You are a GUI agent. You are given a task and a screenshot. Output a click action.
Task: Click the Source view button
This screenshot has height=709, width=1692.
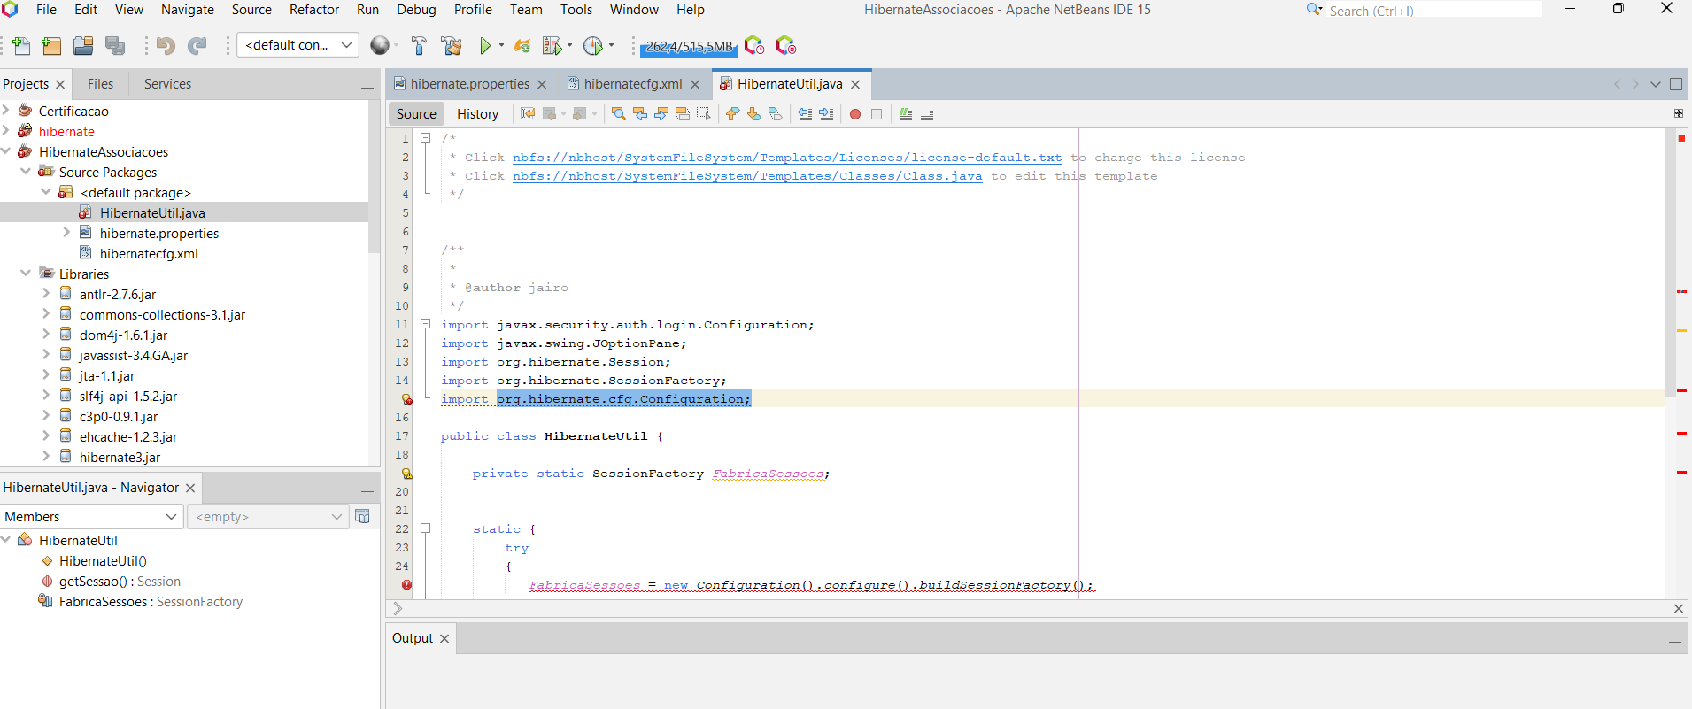coord(416,114)
